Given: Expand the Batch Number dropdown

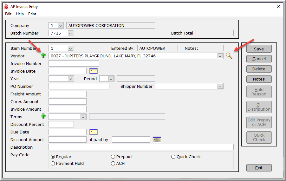Looking at the screenshot, I should [70, 33].
